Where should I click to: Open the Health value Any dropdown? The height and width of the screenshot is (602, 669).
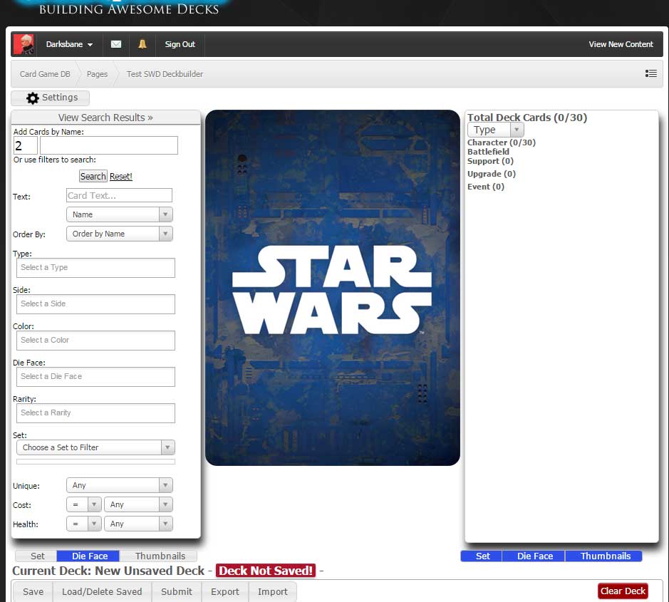coord(138,524)
